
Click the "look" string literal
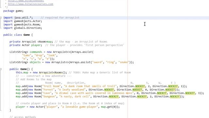(52, 55)
